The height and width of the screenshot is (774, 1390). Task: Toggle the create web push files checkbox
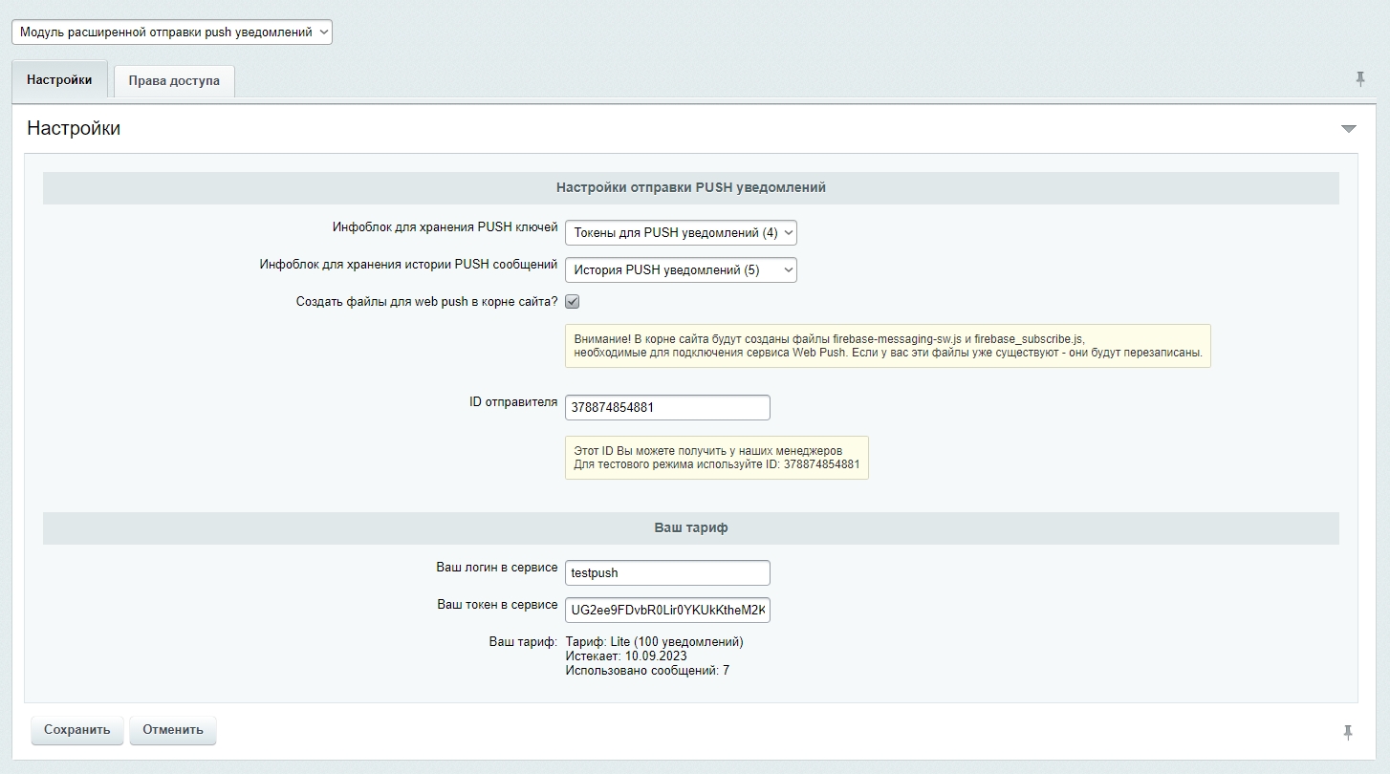point(573,302)
